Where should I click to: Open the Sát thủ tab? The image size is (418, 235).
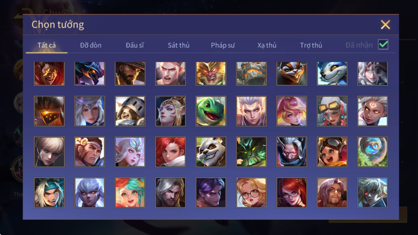point(179,45)
